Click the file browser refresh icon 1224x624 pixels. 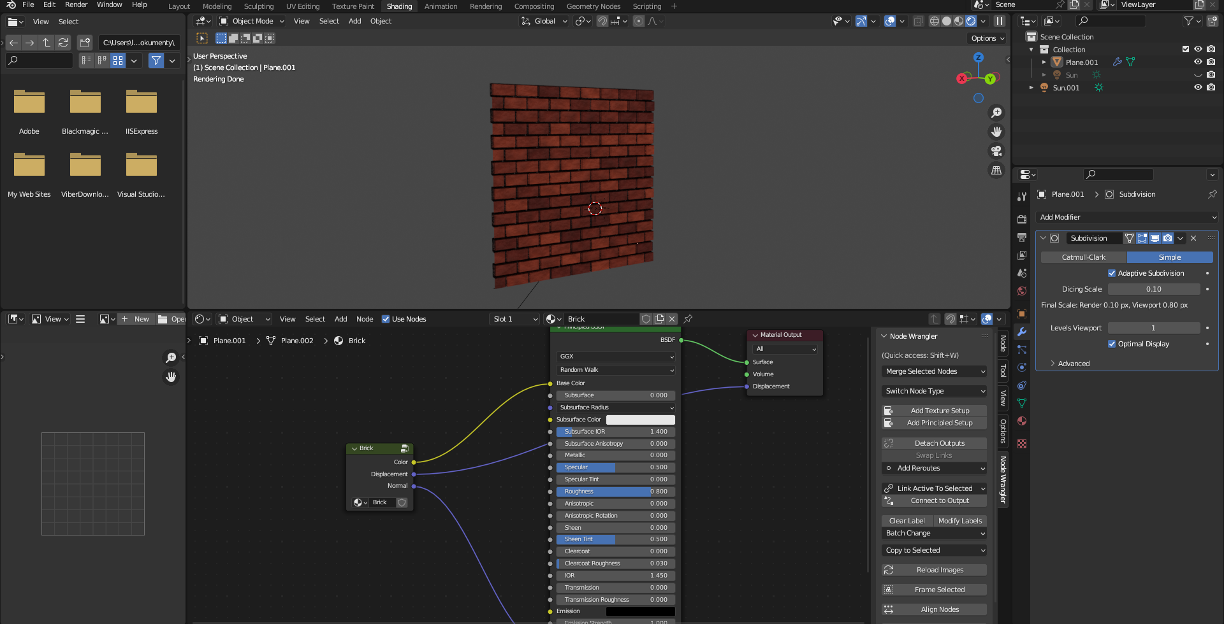pos(62,43)
